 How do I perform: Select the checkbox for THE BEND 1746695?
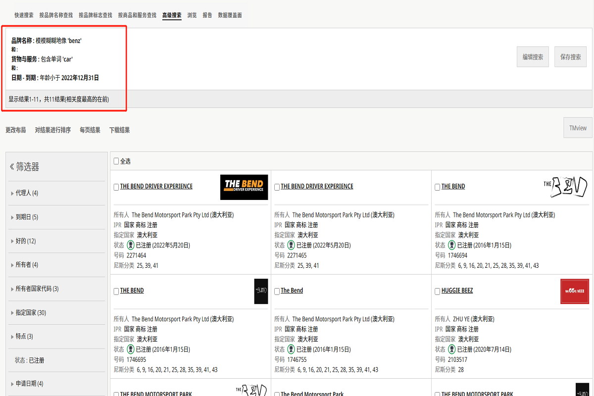[x=116, y=291]
